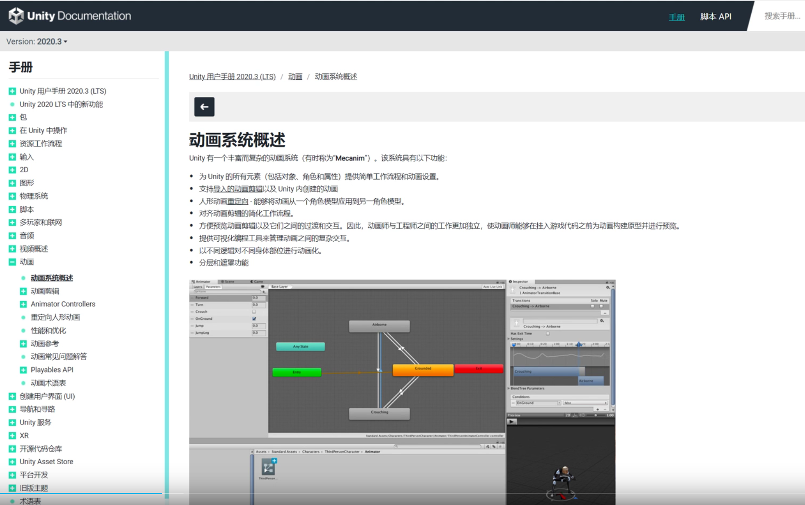Expand the 旧版主题 section
This screenshot has width=805, height=505.
click(12, 488)
